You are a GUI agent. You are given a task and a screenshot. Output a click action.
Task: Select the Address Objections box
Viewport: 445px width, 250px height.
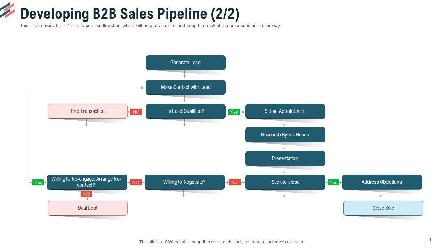[382, 182]
